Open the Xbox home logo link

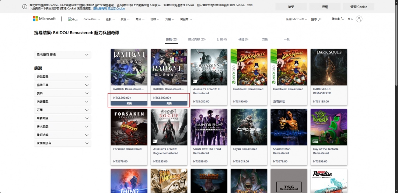point(73,19)
